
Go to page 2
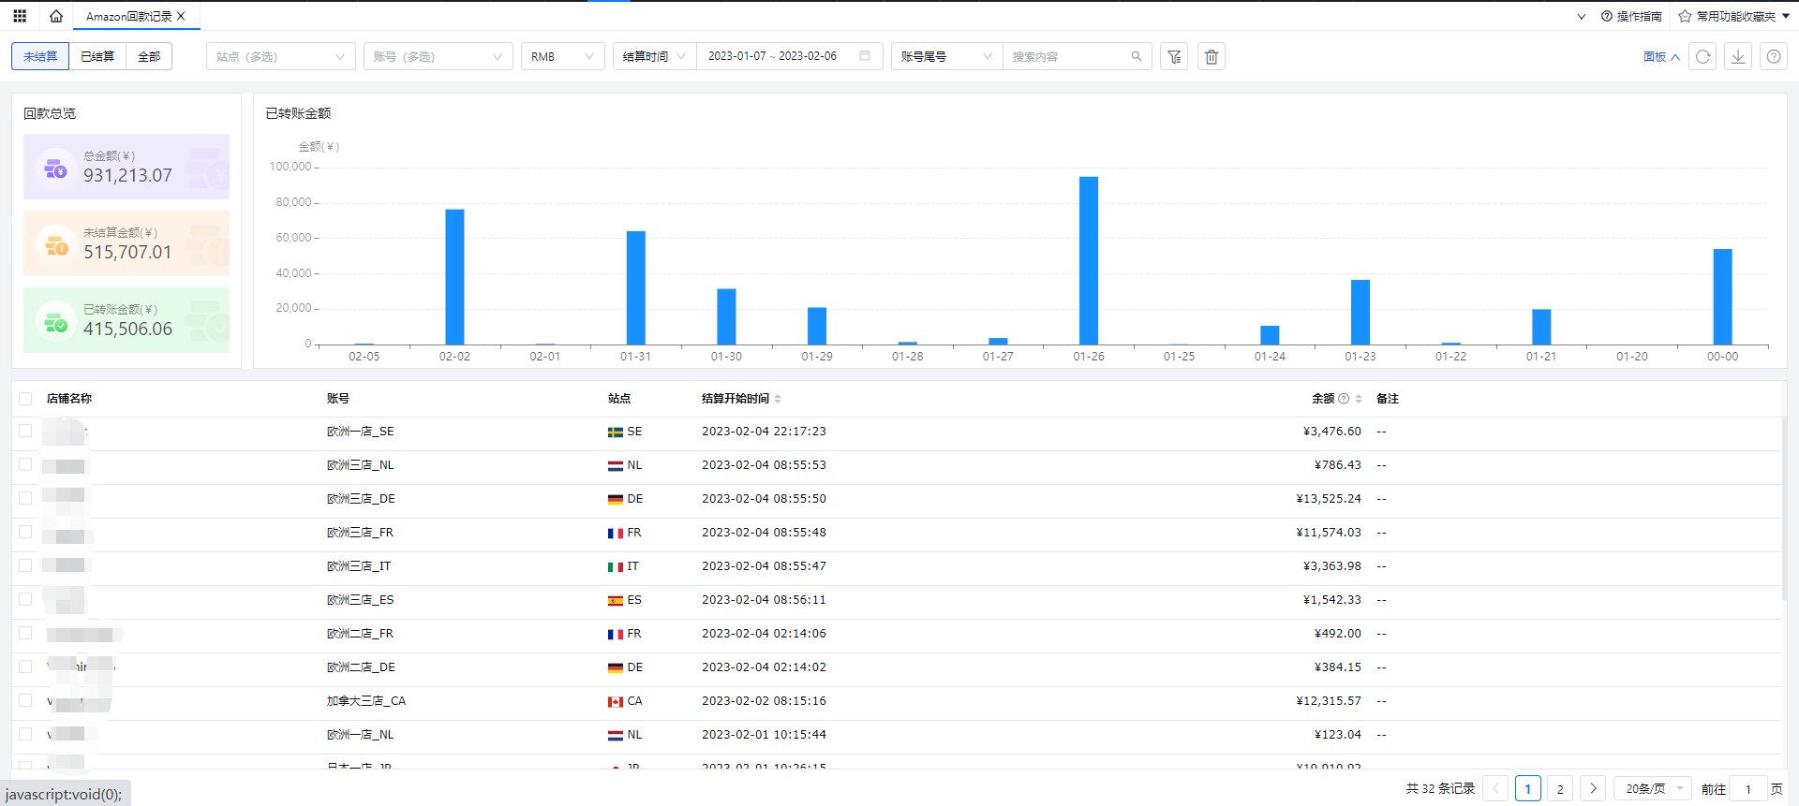(1560, 789)
